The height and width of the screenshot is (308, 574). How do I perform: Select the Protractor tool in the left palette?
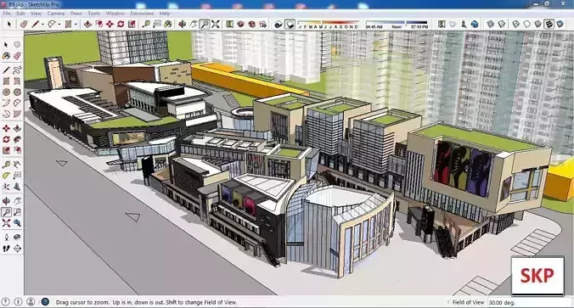[6, 176]
